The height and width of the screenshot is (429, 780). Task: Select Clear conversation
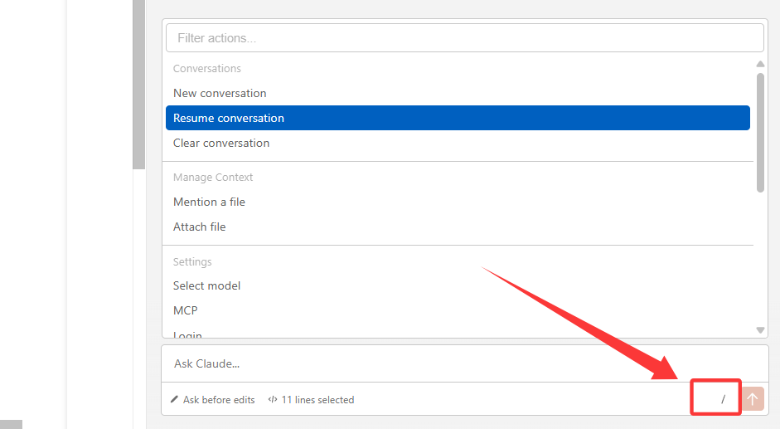coord(220,143)
